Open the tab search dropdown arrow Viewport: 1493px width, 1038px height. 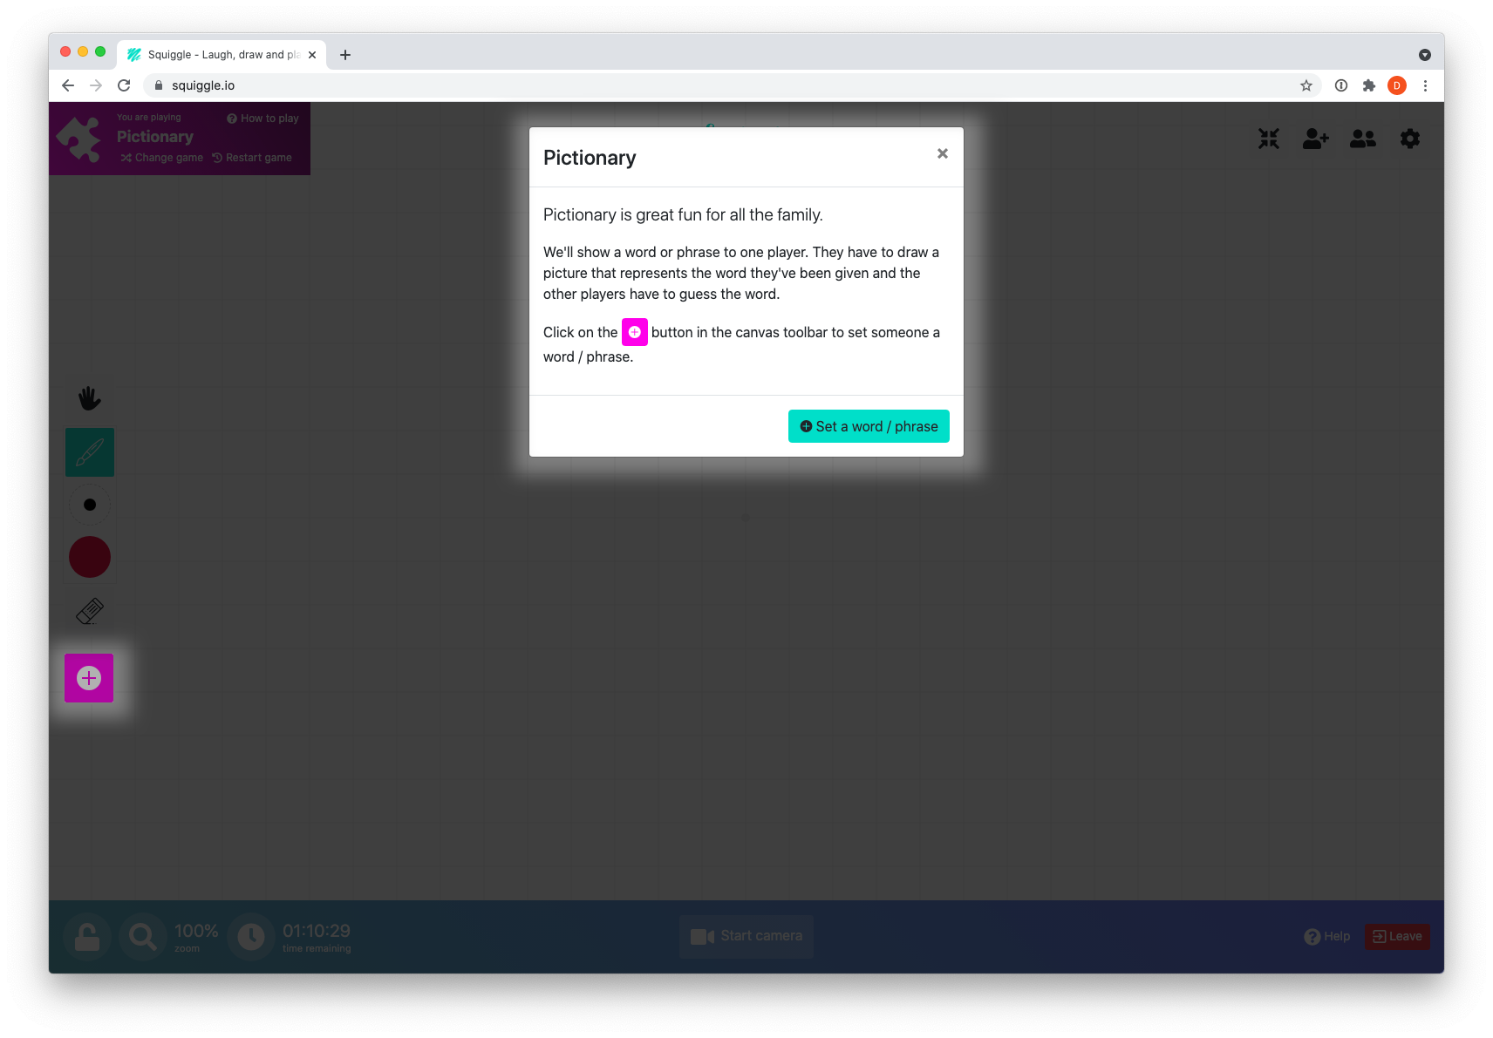pyautogui.click(x=1425, y=55)
